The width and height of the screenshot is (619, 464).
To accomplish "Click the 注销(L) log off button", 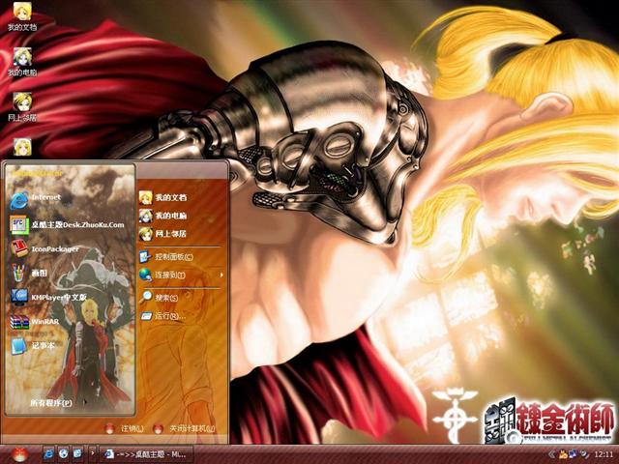I will [x=125, y=428].
